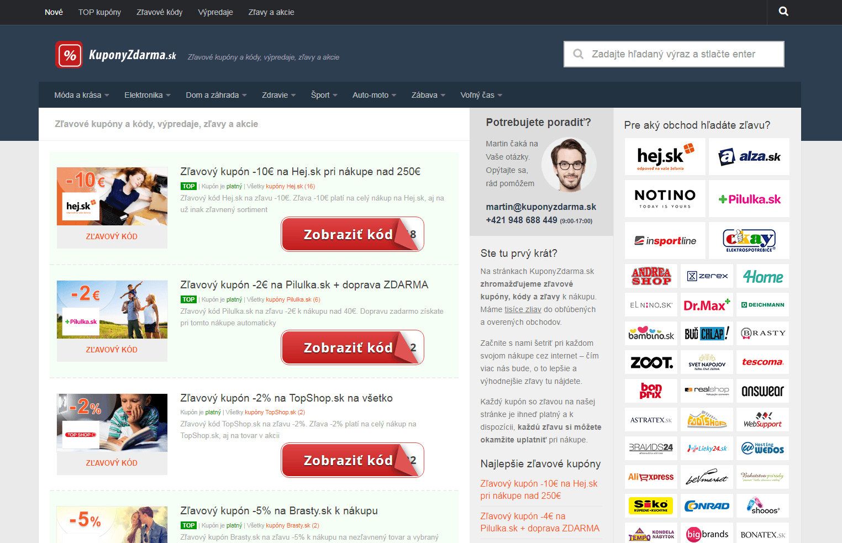Image resolution: width=842 pixels, height=543 pixels.
Task: Show code for the TopShop.sk -2% coupon
Action: (352, 460)
